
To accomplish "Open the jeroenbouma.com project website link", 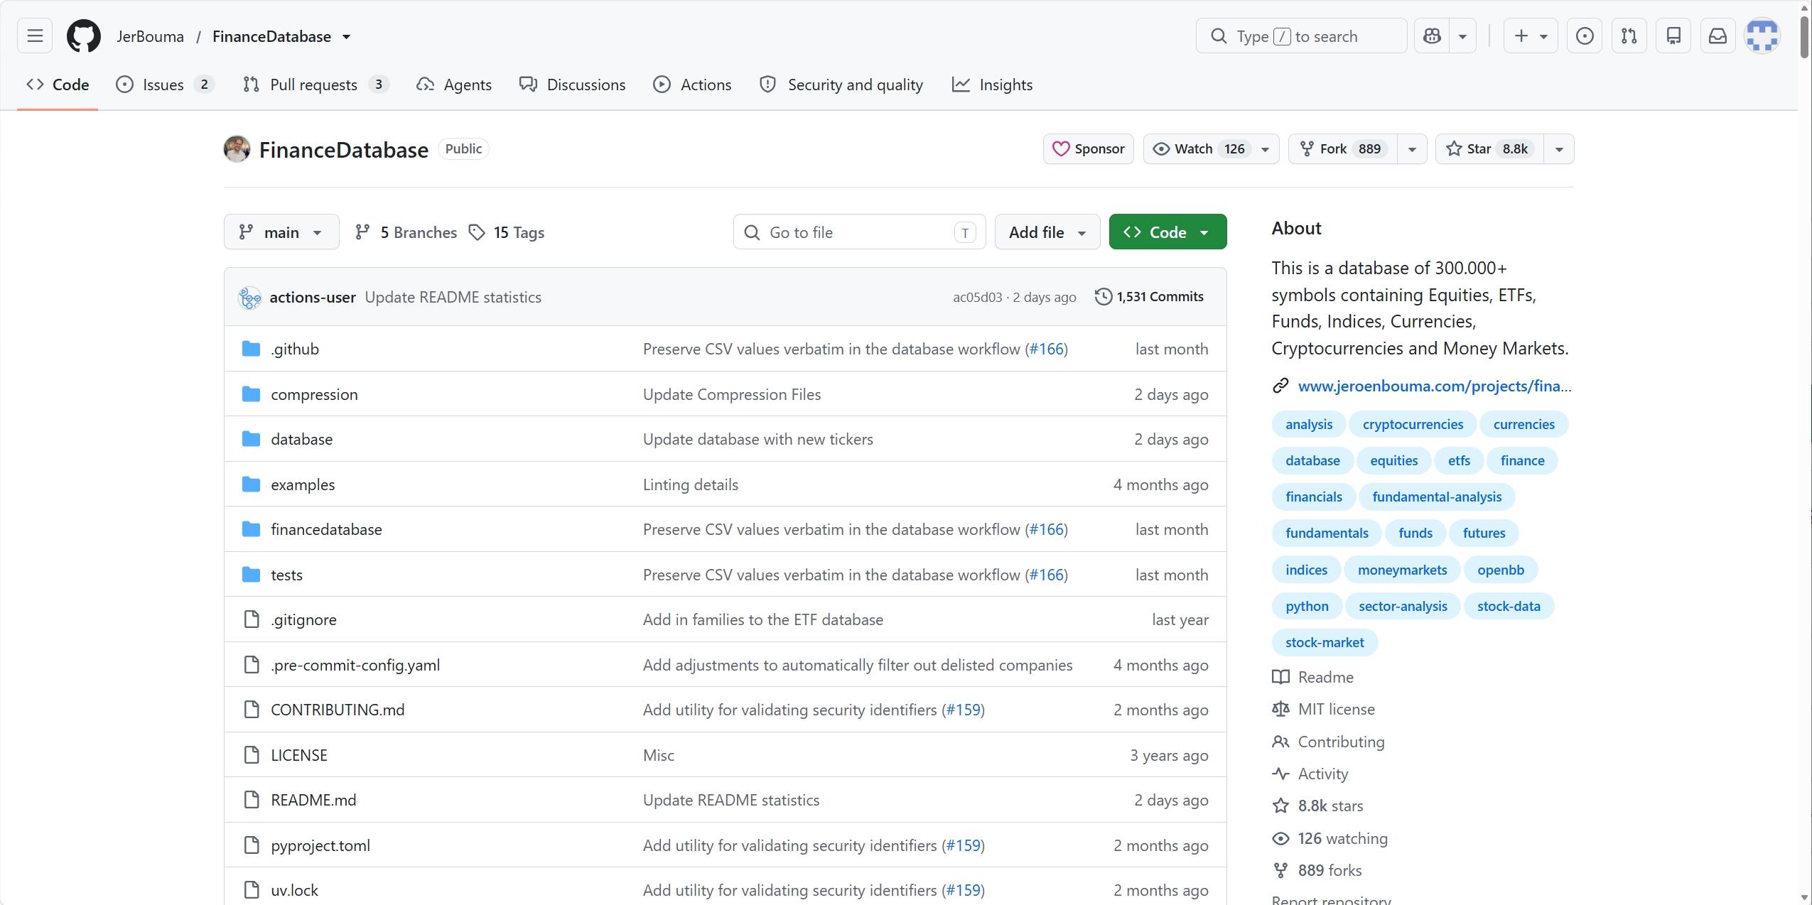I will [1434, 386].
